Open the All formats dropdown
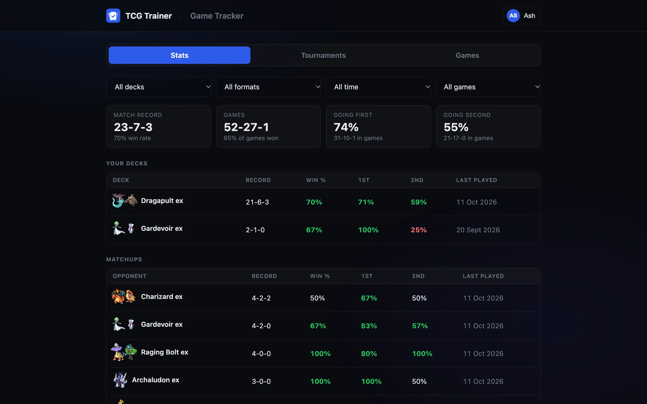The image size is (647, 404). click(268, 87)
